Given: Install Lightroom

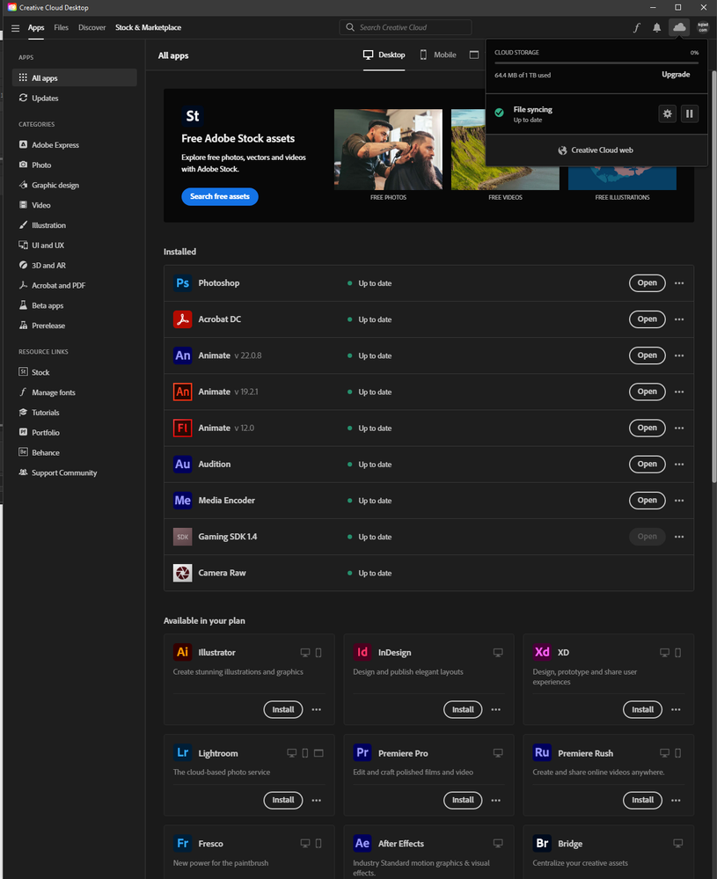Looking at the screenshot, I should point(283,800).
